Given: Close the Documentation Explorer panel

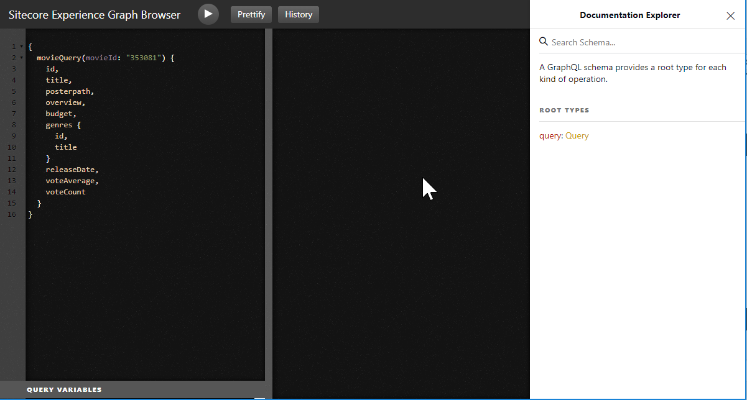Looking at the screenshot, I should 730,16.
